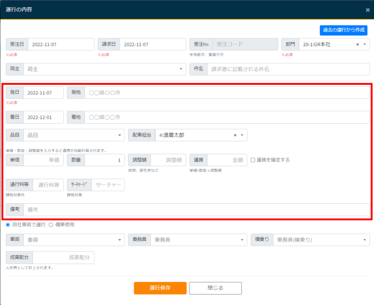Close the 運行の内容 dialog with X

tap(368, 9)
